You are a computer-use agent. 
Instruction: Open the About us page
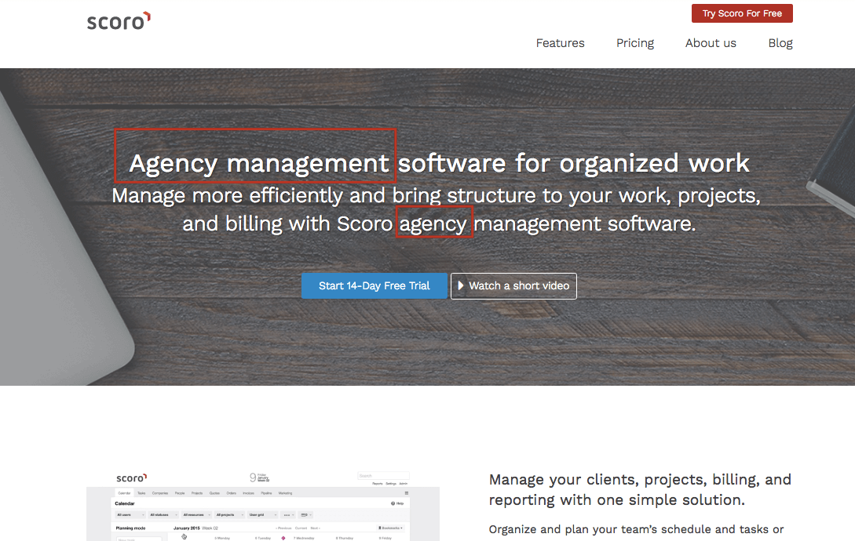pos(711,43)
